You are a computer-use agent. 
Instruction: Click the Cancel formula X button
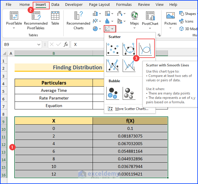point(52,44)
